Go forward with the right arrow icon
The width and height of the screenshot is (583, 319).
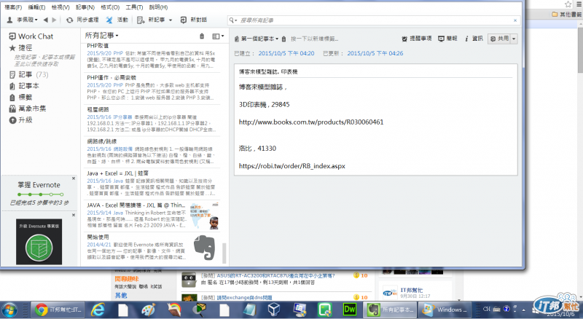click(54, 20)
